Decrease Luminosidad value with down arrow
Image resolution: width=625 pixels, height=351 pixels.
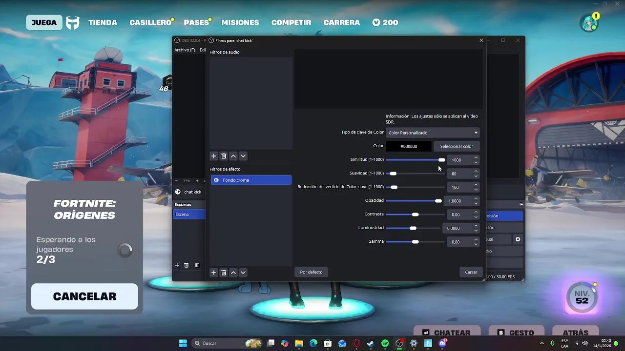click(x=476, y=231)
